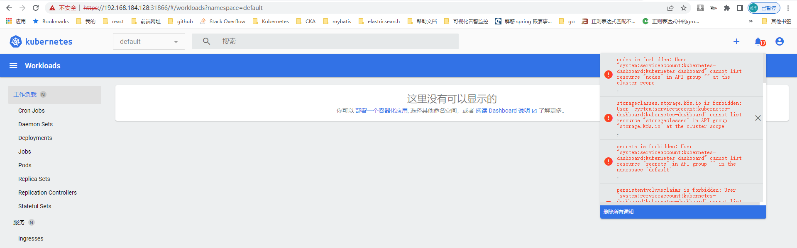Screen dimensions: 797x248
Task: Click the 阅读 Dashboard 说明 link
Action: (x=506, y=111)
